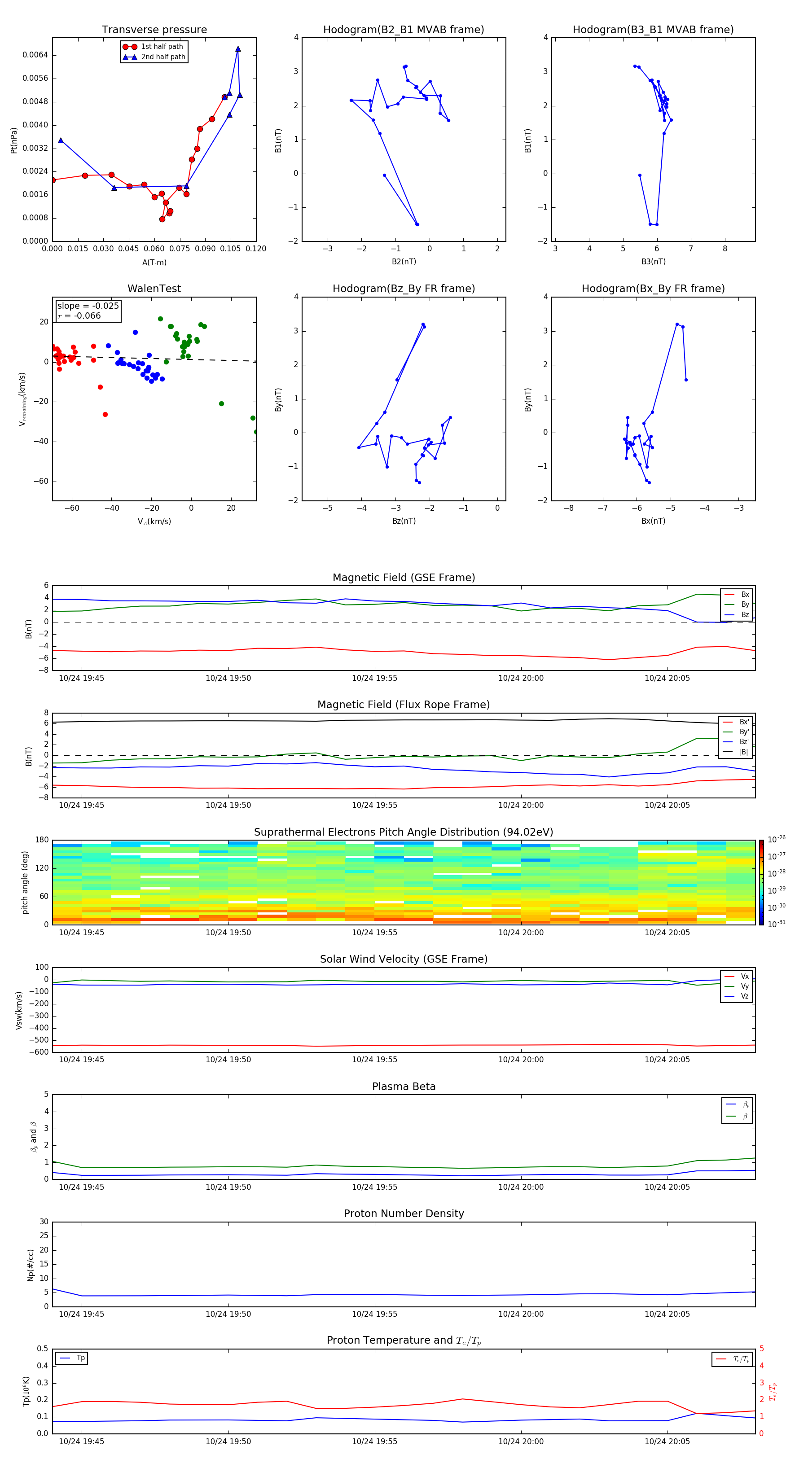
Task: Click 'Hodogram(B2_B1 MVAB frame)' title
Action: 404,30
